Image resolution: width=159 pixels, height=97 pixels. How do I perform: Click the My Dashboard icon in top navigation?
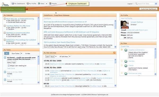13,3
